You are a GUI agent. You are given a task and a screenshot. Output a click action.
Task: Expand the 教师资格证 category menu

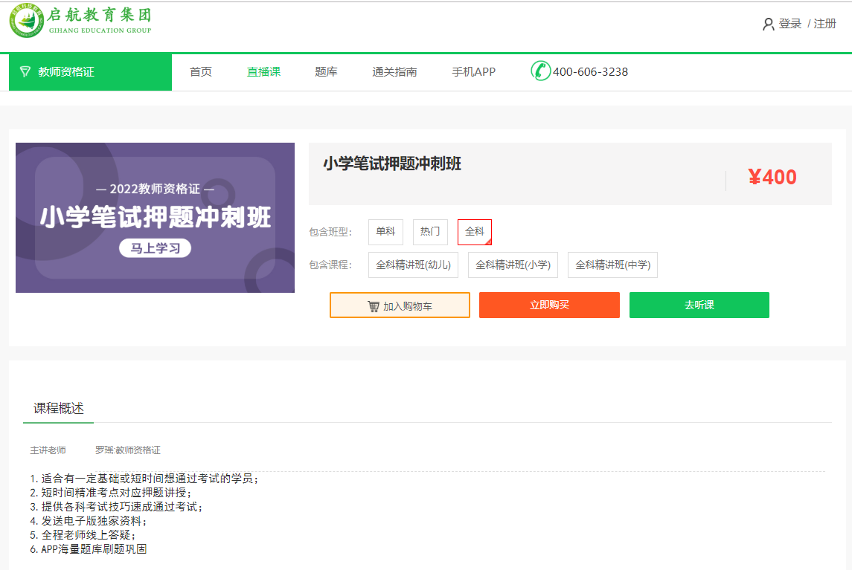click(66, 72)
